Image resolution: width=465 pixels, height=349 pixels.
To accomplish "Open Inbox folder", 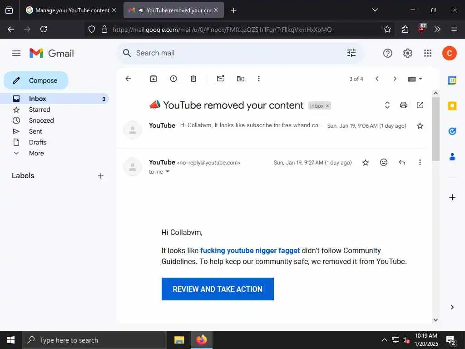I will pyautogui.click(x=54, y=99).
